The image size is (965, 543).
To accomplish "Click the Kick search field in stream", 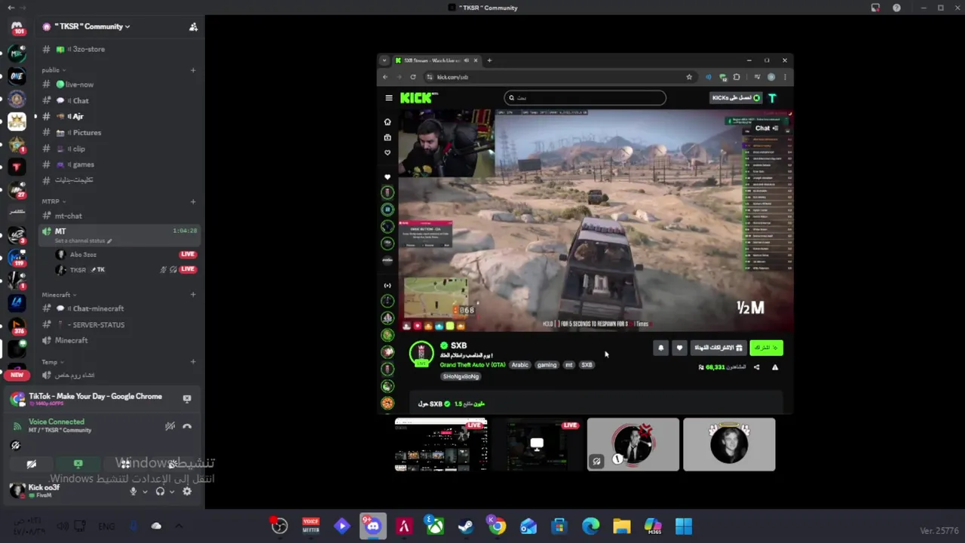I will point(585,97).
